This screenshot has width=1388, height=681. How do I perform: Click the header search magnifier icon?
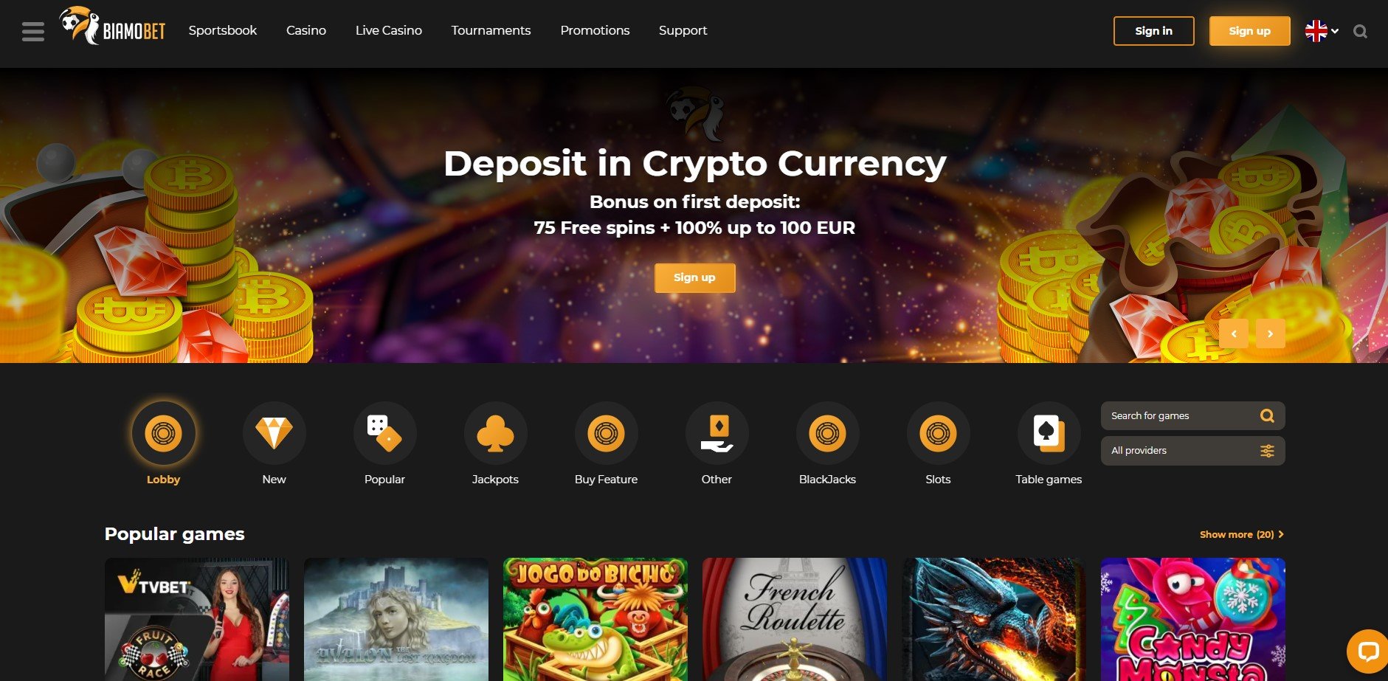tap(1360, 31)
